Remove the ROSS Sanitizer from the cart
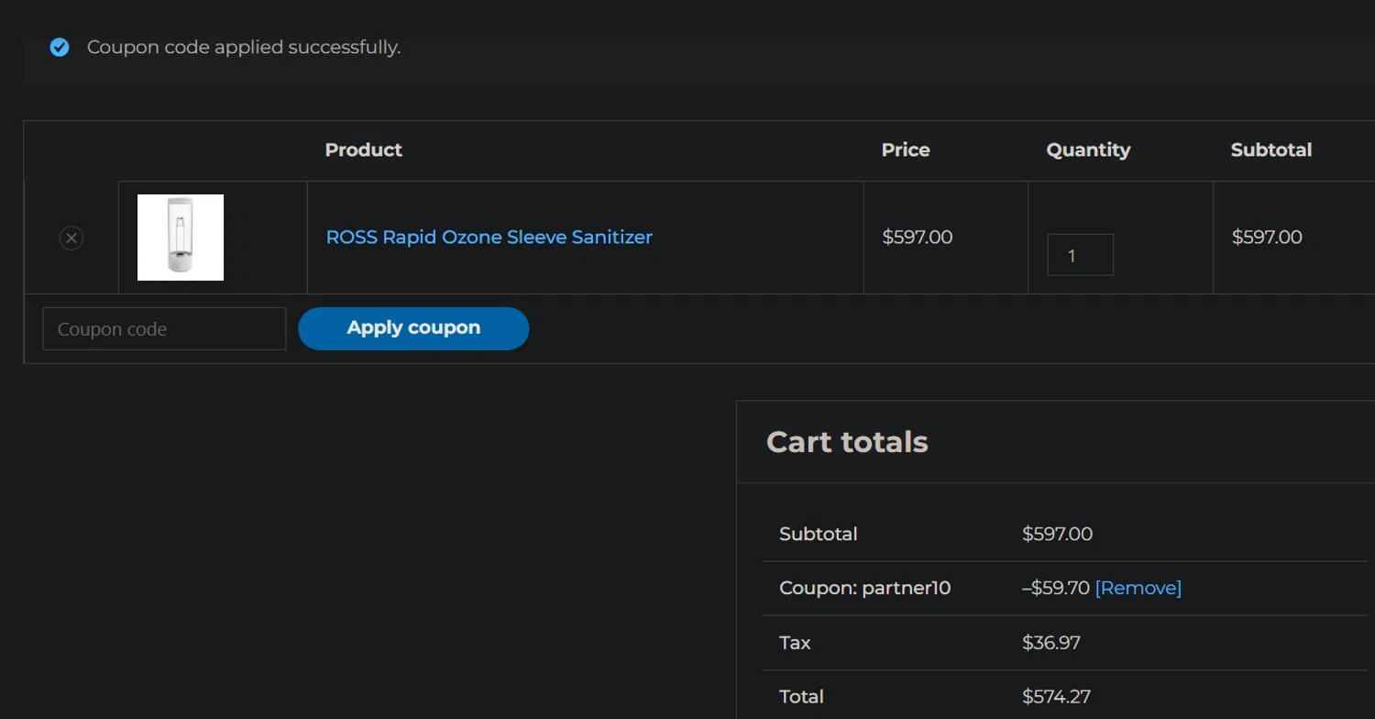The height and width of the screenshot is (719, 1375). tap(71, 238)
